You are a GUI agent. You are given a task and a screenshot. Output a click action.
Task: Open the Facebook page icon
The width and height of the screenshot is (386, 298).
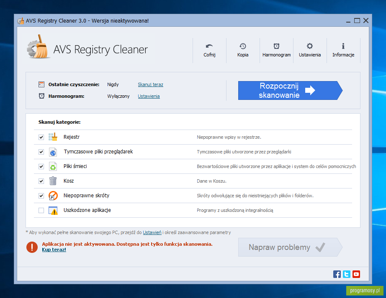point(337,274)
